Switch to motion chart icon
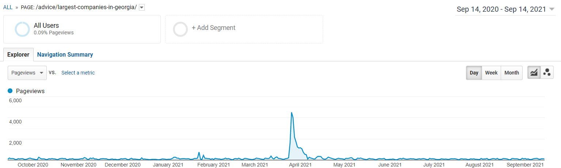 547,73
